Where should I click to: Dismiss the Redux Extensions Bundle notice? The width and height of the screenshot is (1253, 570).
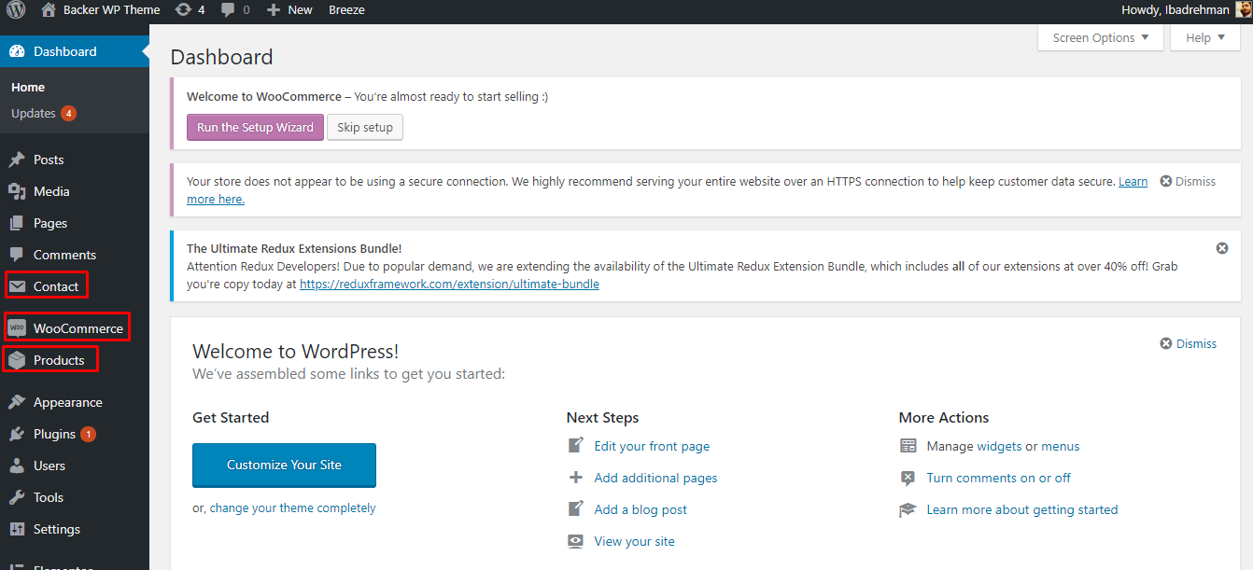pyautogui.click(x=1222, y=248)
